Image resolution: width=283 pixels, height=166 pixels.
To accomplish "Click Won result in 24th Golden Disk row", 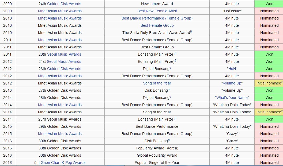I will [269, 4].
